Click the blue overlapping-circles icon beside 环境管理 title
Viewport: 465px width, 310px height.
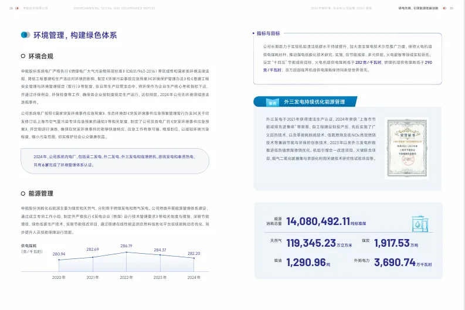[25, 35]
